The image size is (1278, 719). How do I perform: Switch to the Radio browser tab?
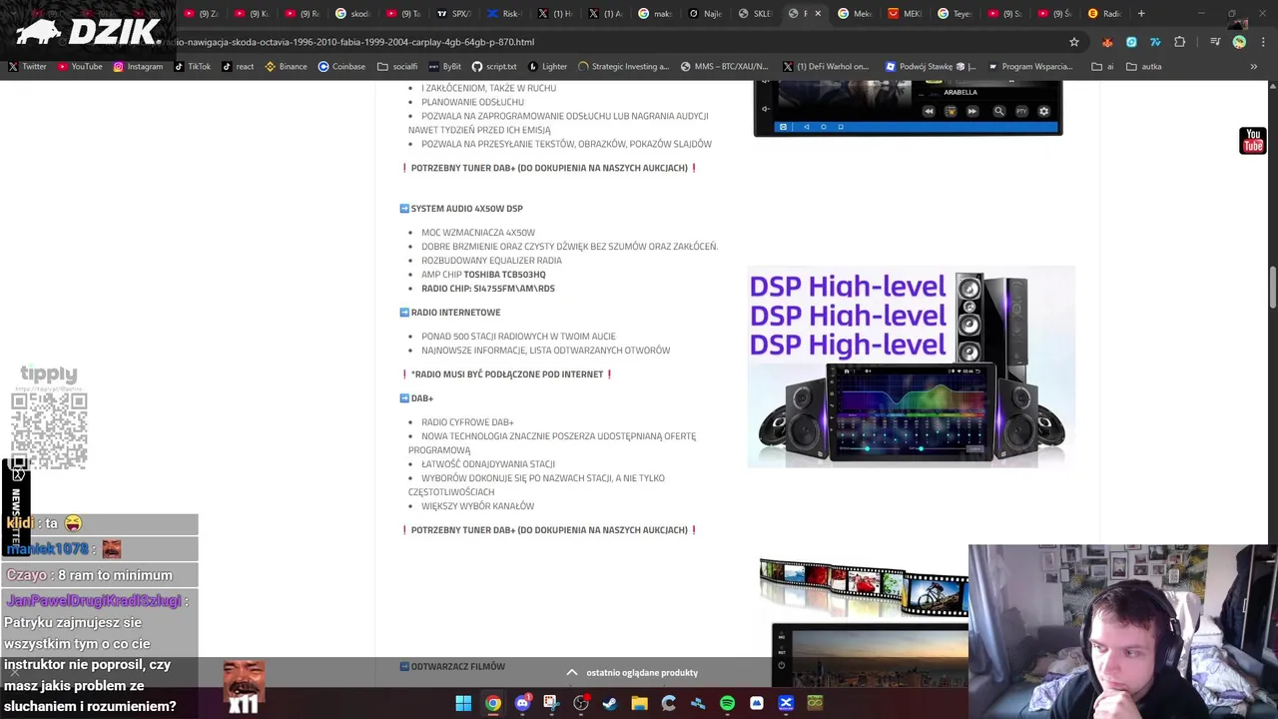click(1105, 14)
